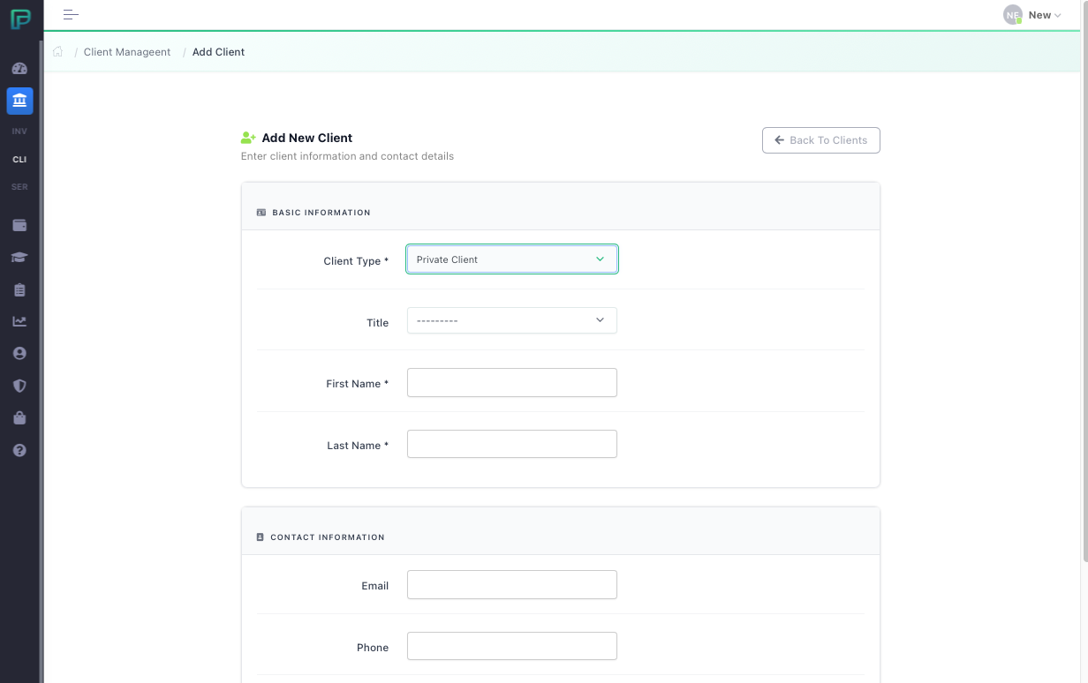Click into the First Name field
The height and width of the screenshot is (683, 1088).
(x=511, y=383)
